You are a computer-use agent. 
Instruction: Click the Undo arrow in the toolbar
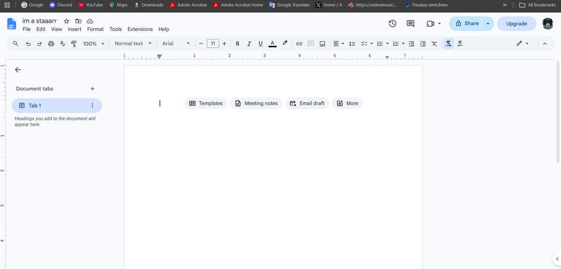28,43
